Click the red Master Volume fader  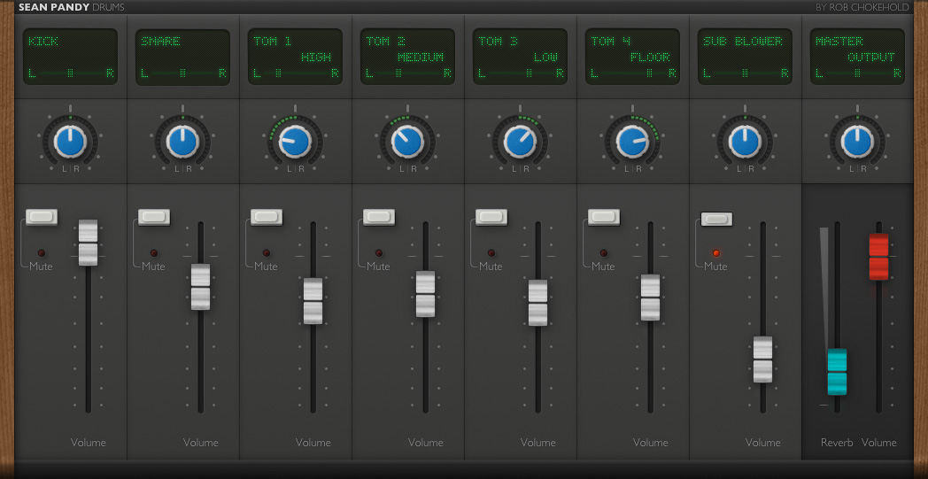[x=879, y=257]
